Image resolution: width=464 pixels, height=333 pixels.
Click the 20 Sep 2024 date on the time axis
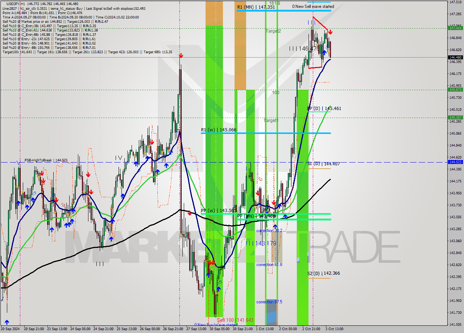pyautogui.click(x=10, y=329)
